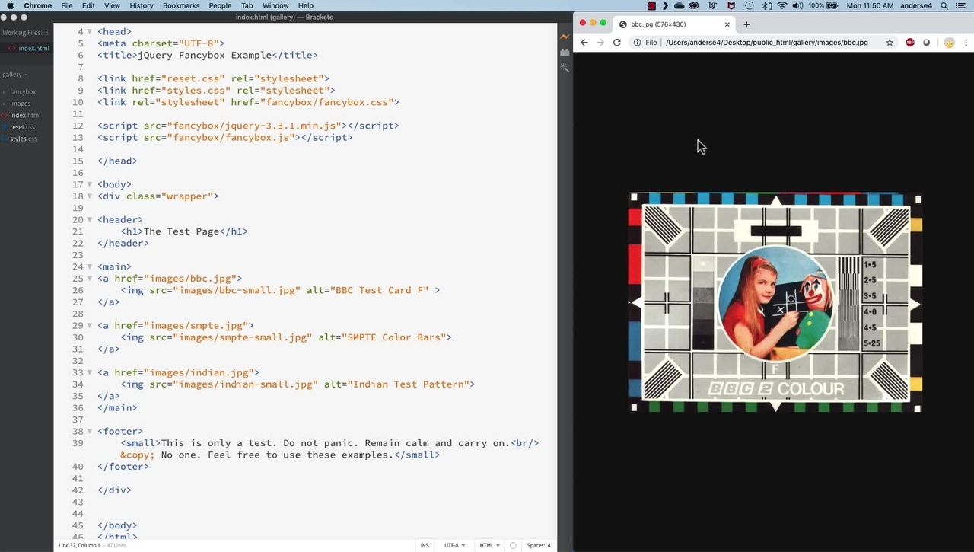Open Bookmarks menu
This screenshot has height=552, width=974.
(181, 5)
